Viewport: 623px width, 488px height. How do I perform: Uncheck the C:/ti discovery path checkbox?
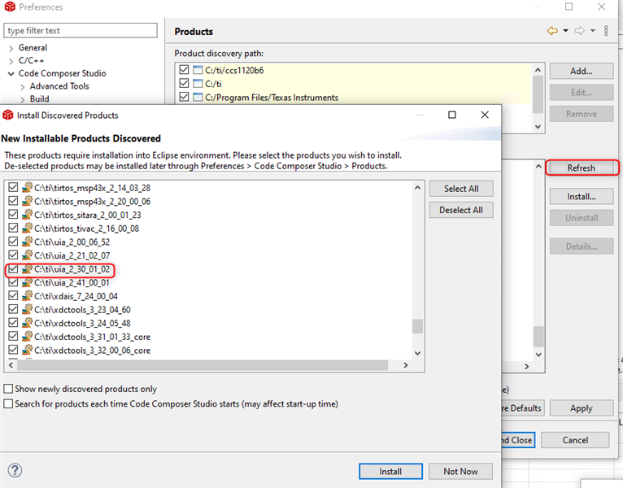coord(184,83)
